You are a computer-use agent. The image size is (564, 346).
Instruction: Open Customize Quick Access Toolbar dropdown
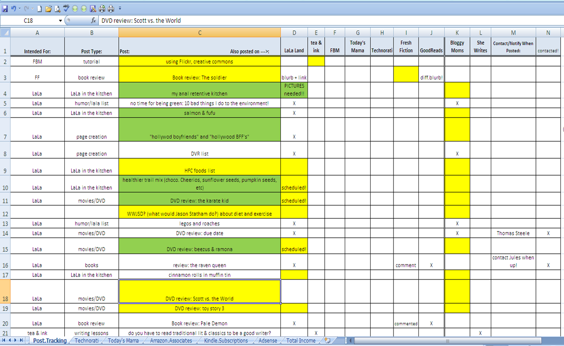120,9
